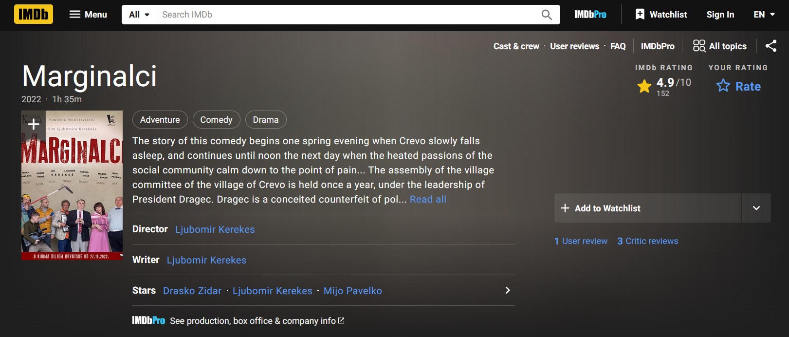This screenshot has height=337, width=789.
Task: Open IMDbPro from the top navigation bar
Action: (590, 15)
